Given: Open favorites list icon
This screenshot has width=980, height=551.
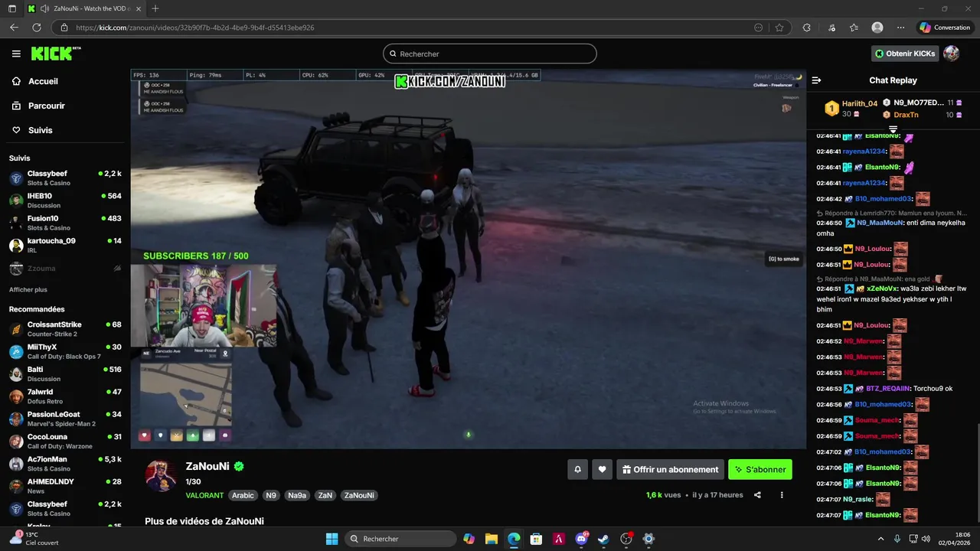Looking at the screenshot, I should click(x=854, y=28).
